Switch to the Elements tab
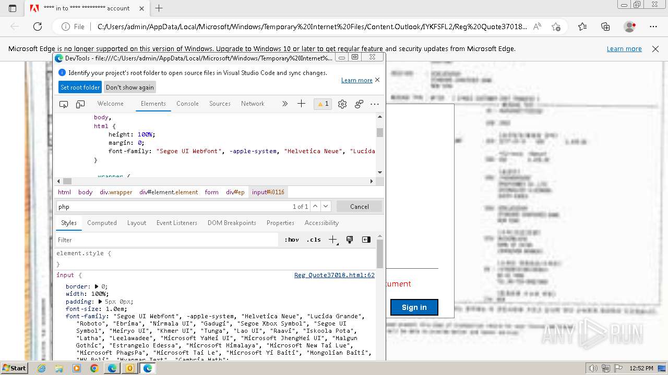 [153, 104]
